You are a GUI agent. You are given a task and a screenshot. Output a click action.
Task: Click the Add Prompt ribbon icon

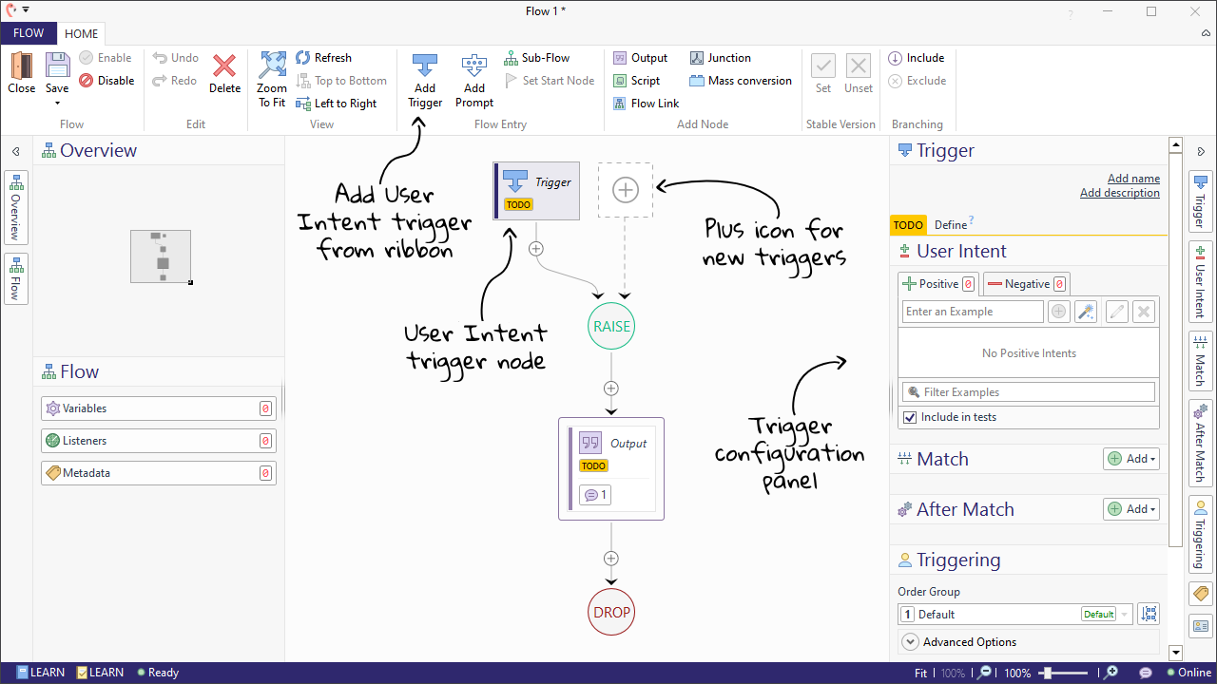(x=473, y=68)
